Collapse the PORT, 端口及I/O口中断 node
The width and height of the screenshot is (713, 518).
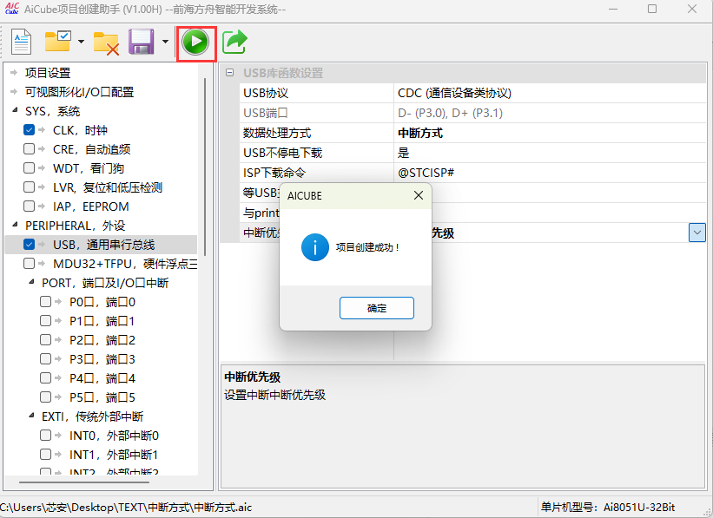point(31,282)
